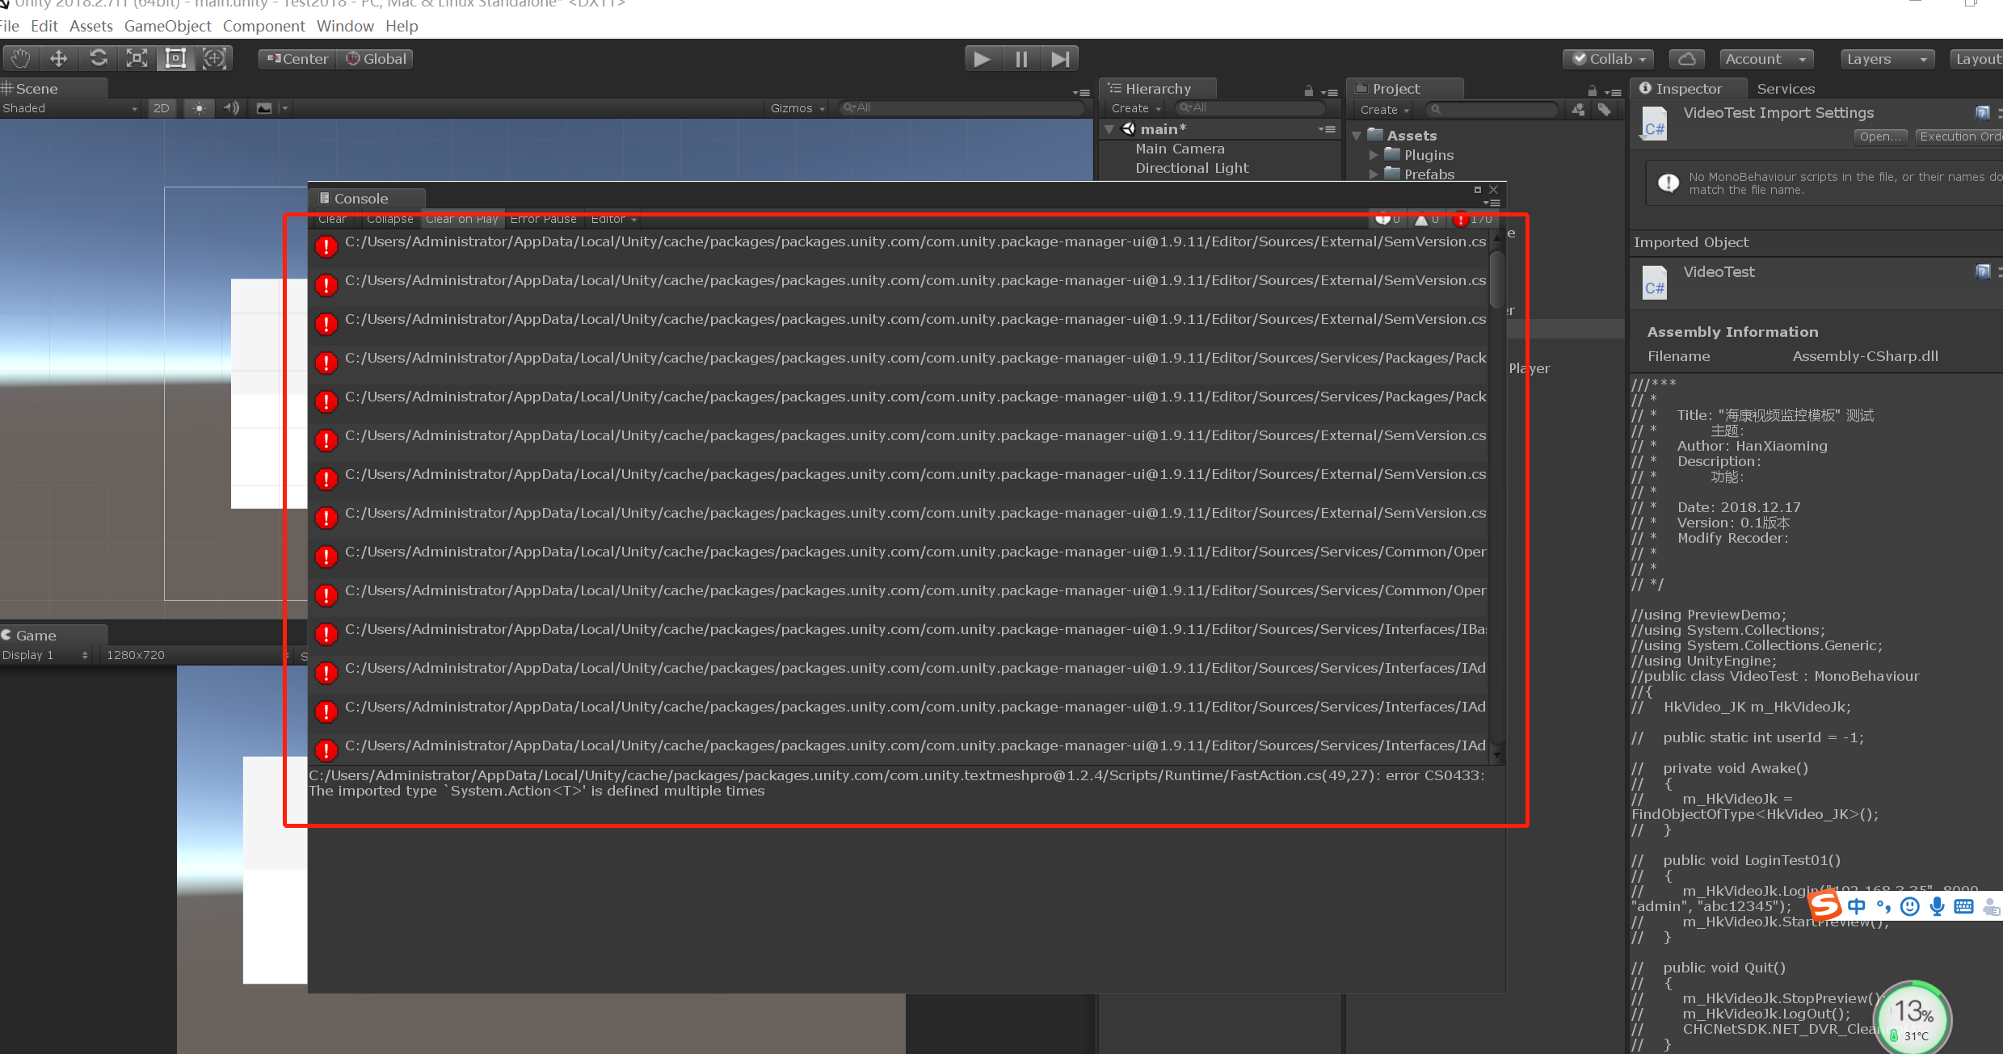
Task: Switch to the Services tab
Action: click(x=1786, y=89)
